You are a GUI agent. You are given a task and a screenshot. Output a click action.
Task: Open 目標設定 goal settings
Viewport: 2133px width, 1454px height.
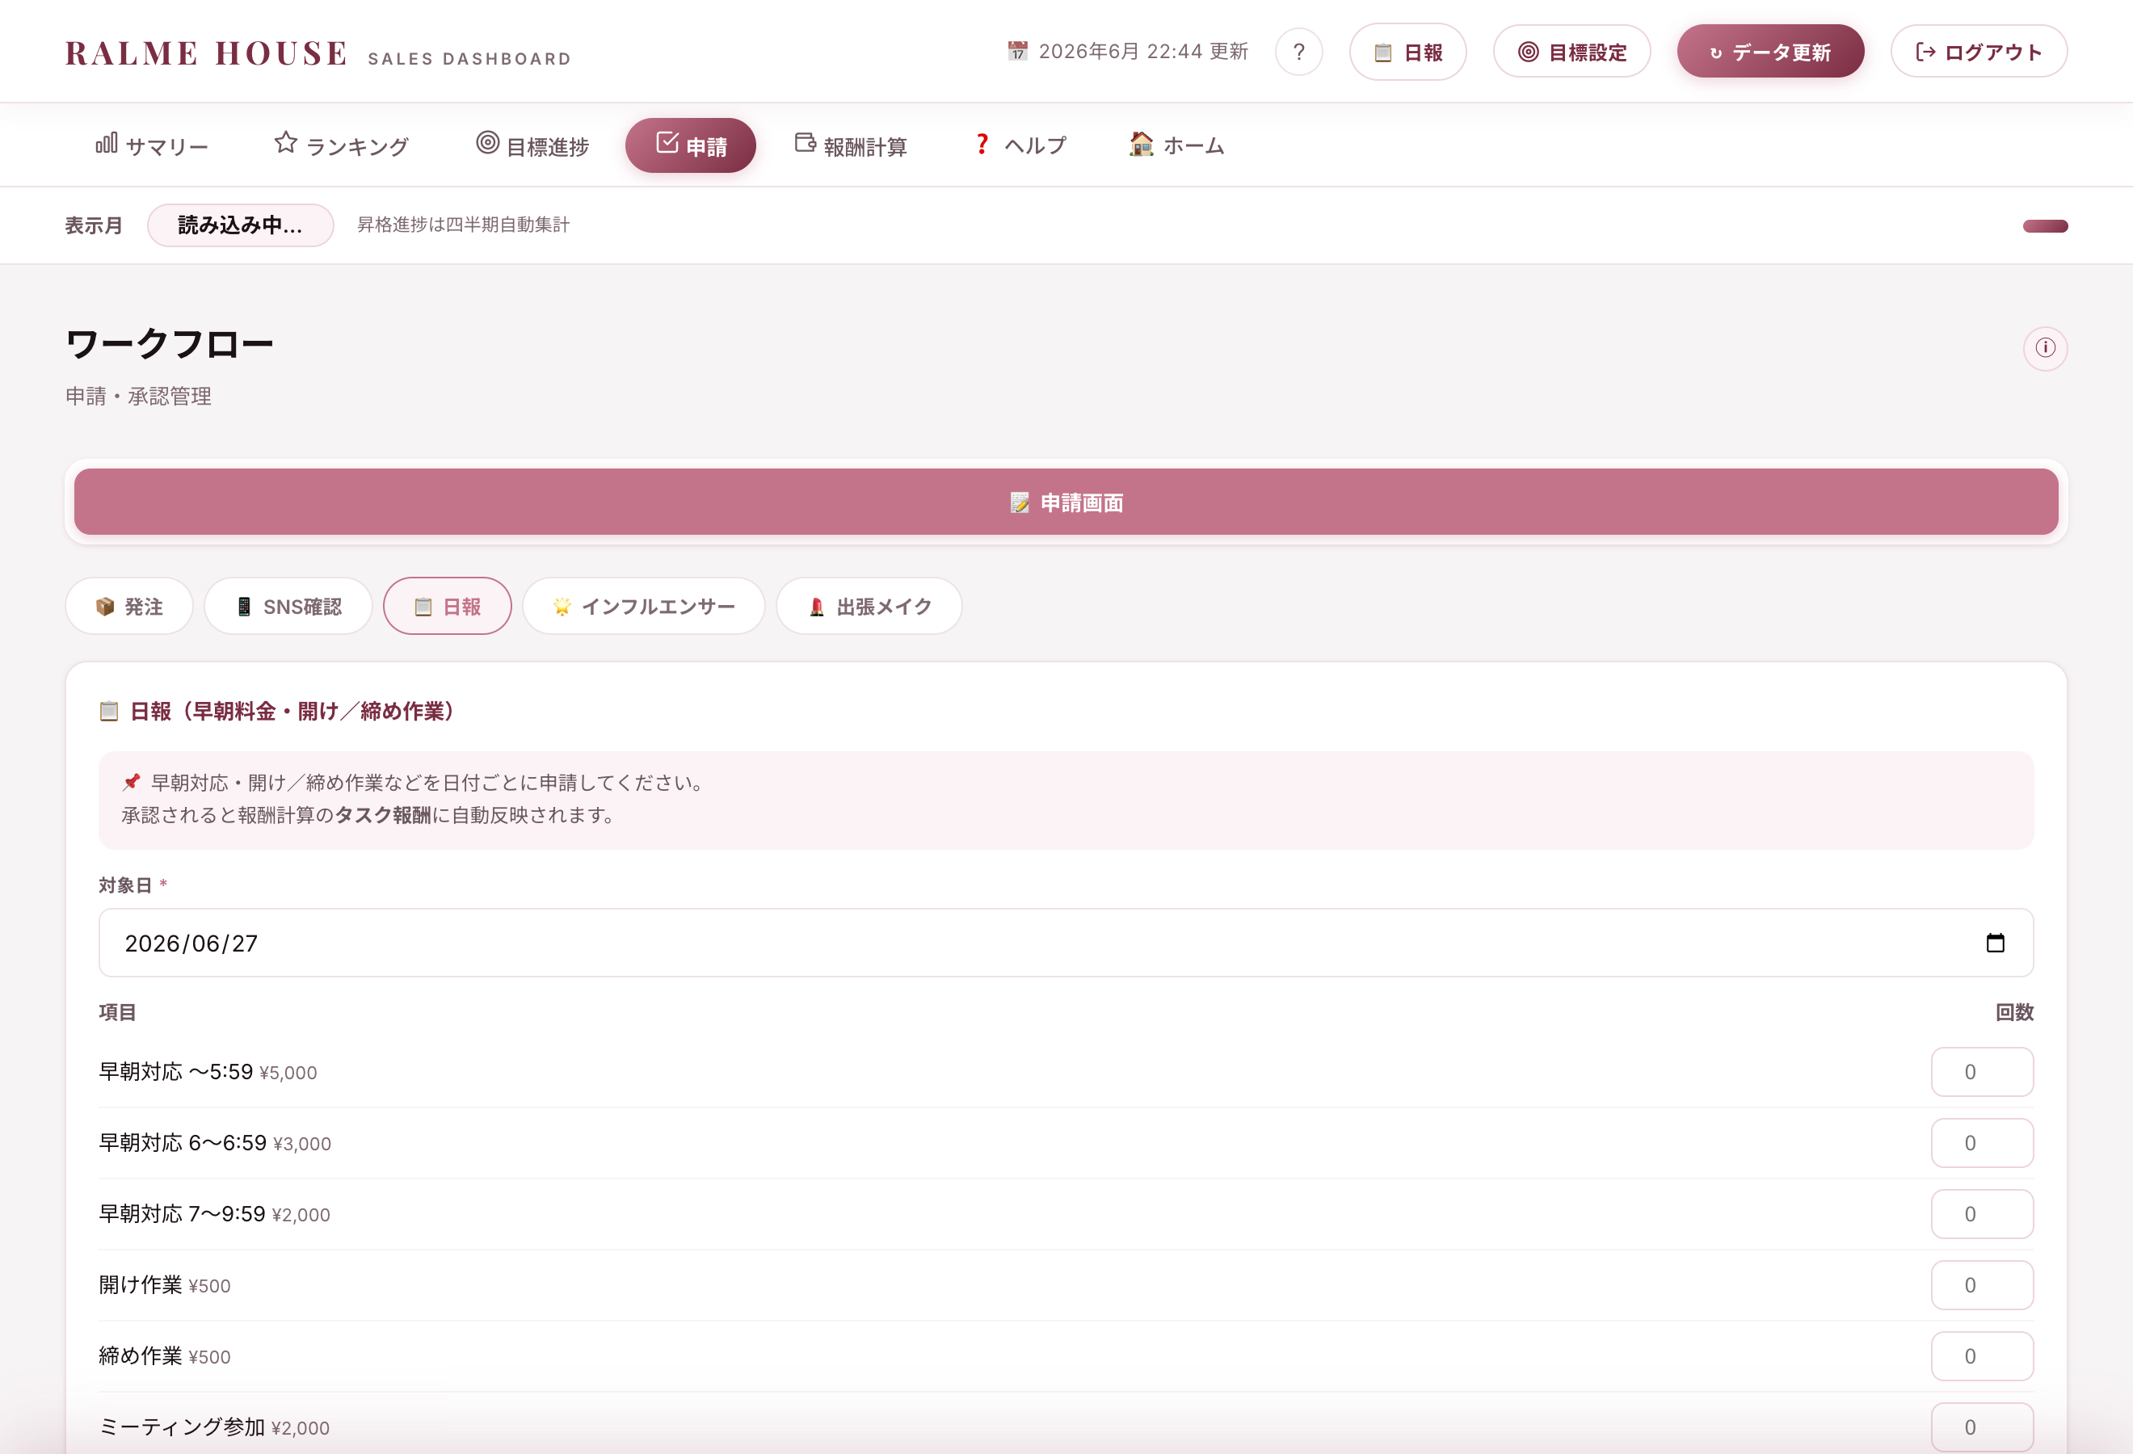pos(1571,52)
